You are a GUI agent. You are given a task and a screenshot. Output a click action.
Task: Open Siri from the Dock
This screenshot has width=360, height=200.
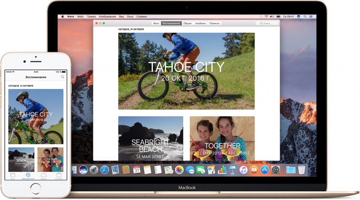tap(83, 170)
